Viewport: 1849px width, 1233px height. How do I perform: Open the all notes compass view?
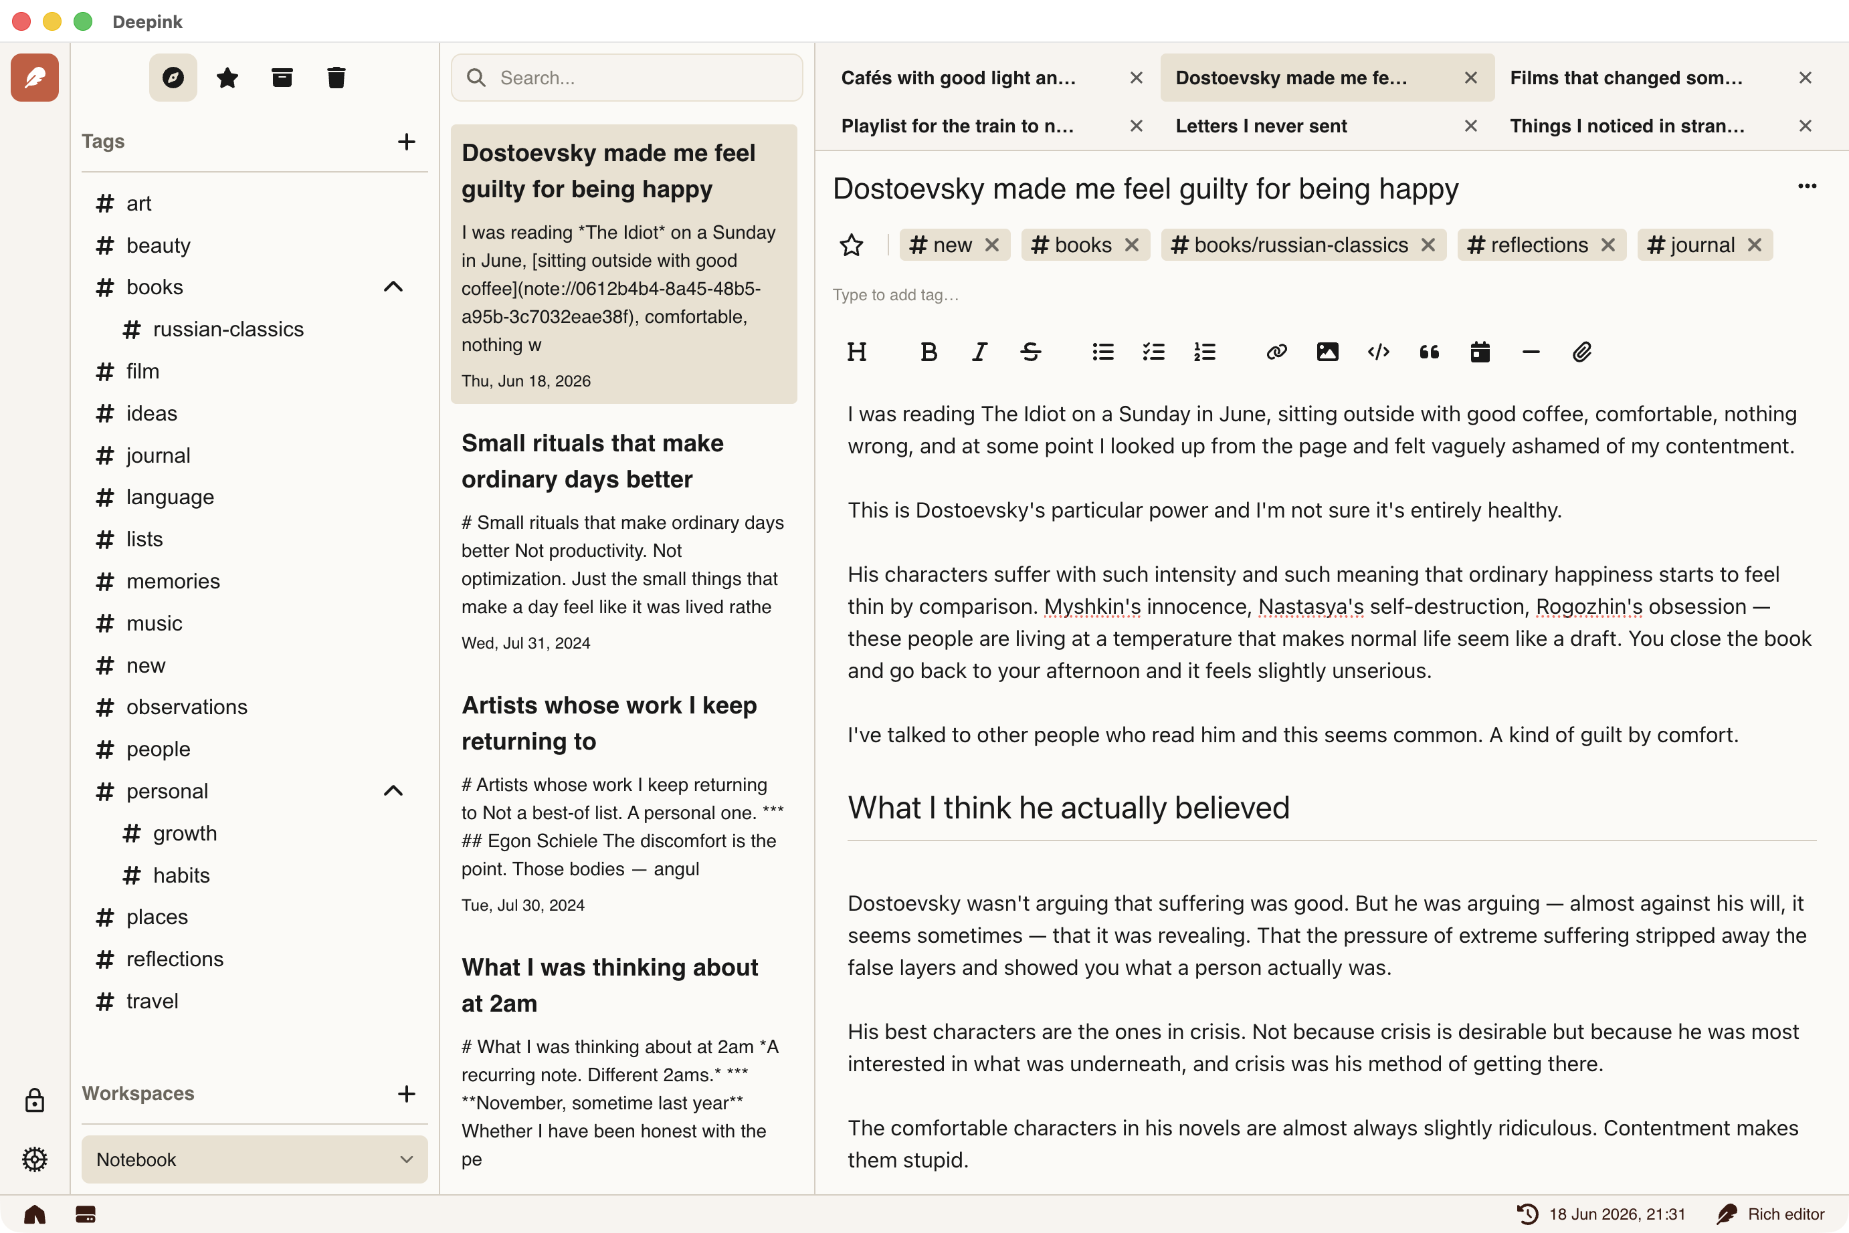pyautogui.click(x=173, y=77)
